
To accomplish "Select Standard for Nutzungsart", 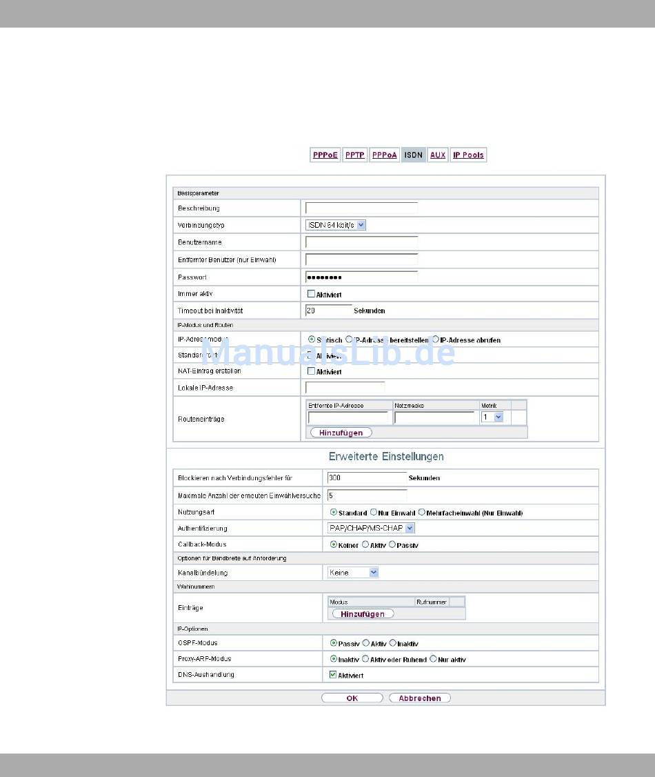I will [x=333, y=512].
